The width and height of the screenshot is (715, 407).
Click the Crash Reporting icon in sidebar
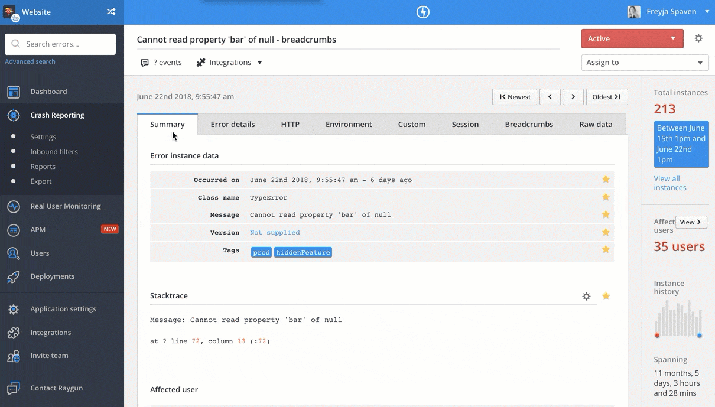click(14, 115)
